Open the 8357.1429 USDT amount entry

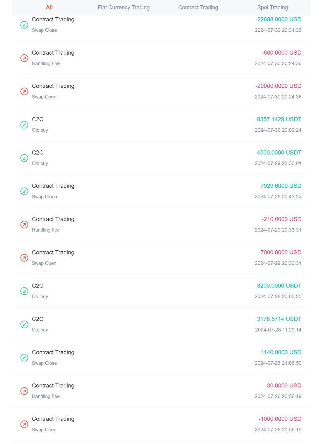click(x=279, y=119)
